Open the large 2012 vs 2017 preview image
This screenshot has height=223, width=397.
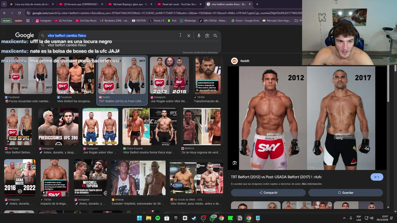(x=307, y=118)
